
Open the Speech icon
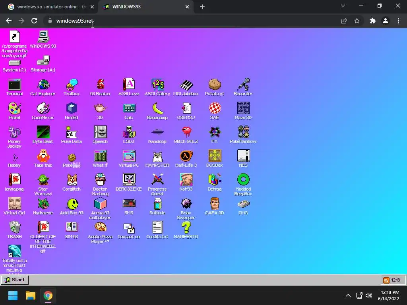pos(100,135)
